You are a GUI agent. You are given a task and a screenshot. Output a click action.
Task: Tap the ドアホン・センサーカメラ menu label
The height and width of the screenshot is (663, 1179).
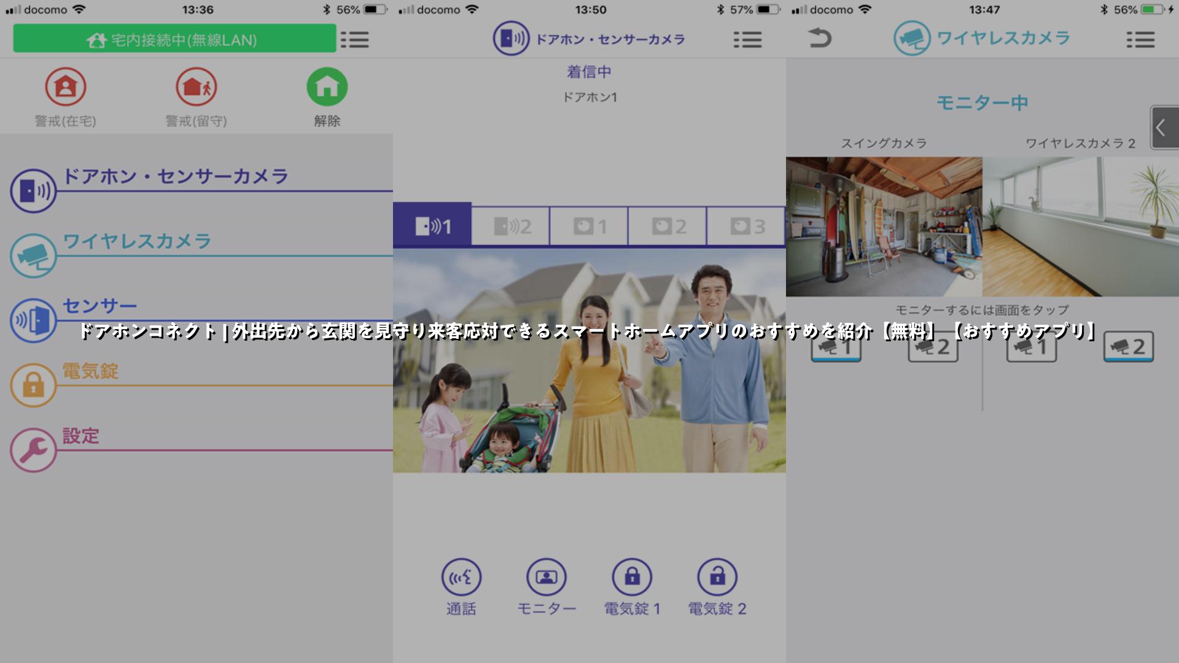(x=176, y=176)
